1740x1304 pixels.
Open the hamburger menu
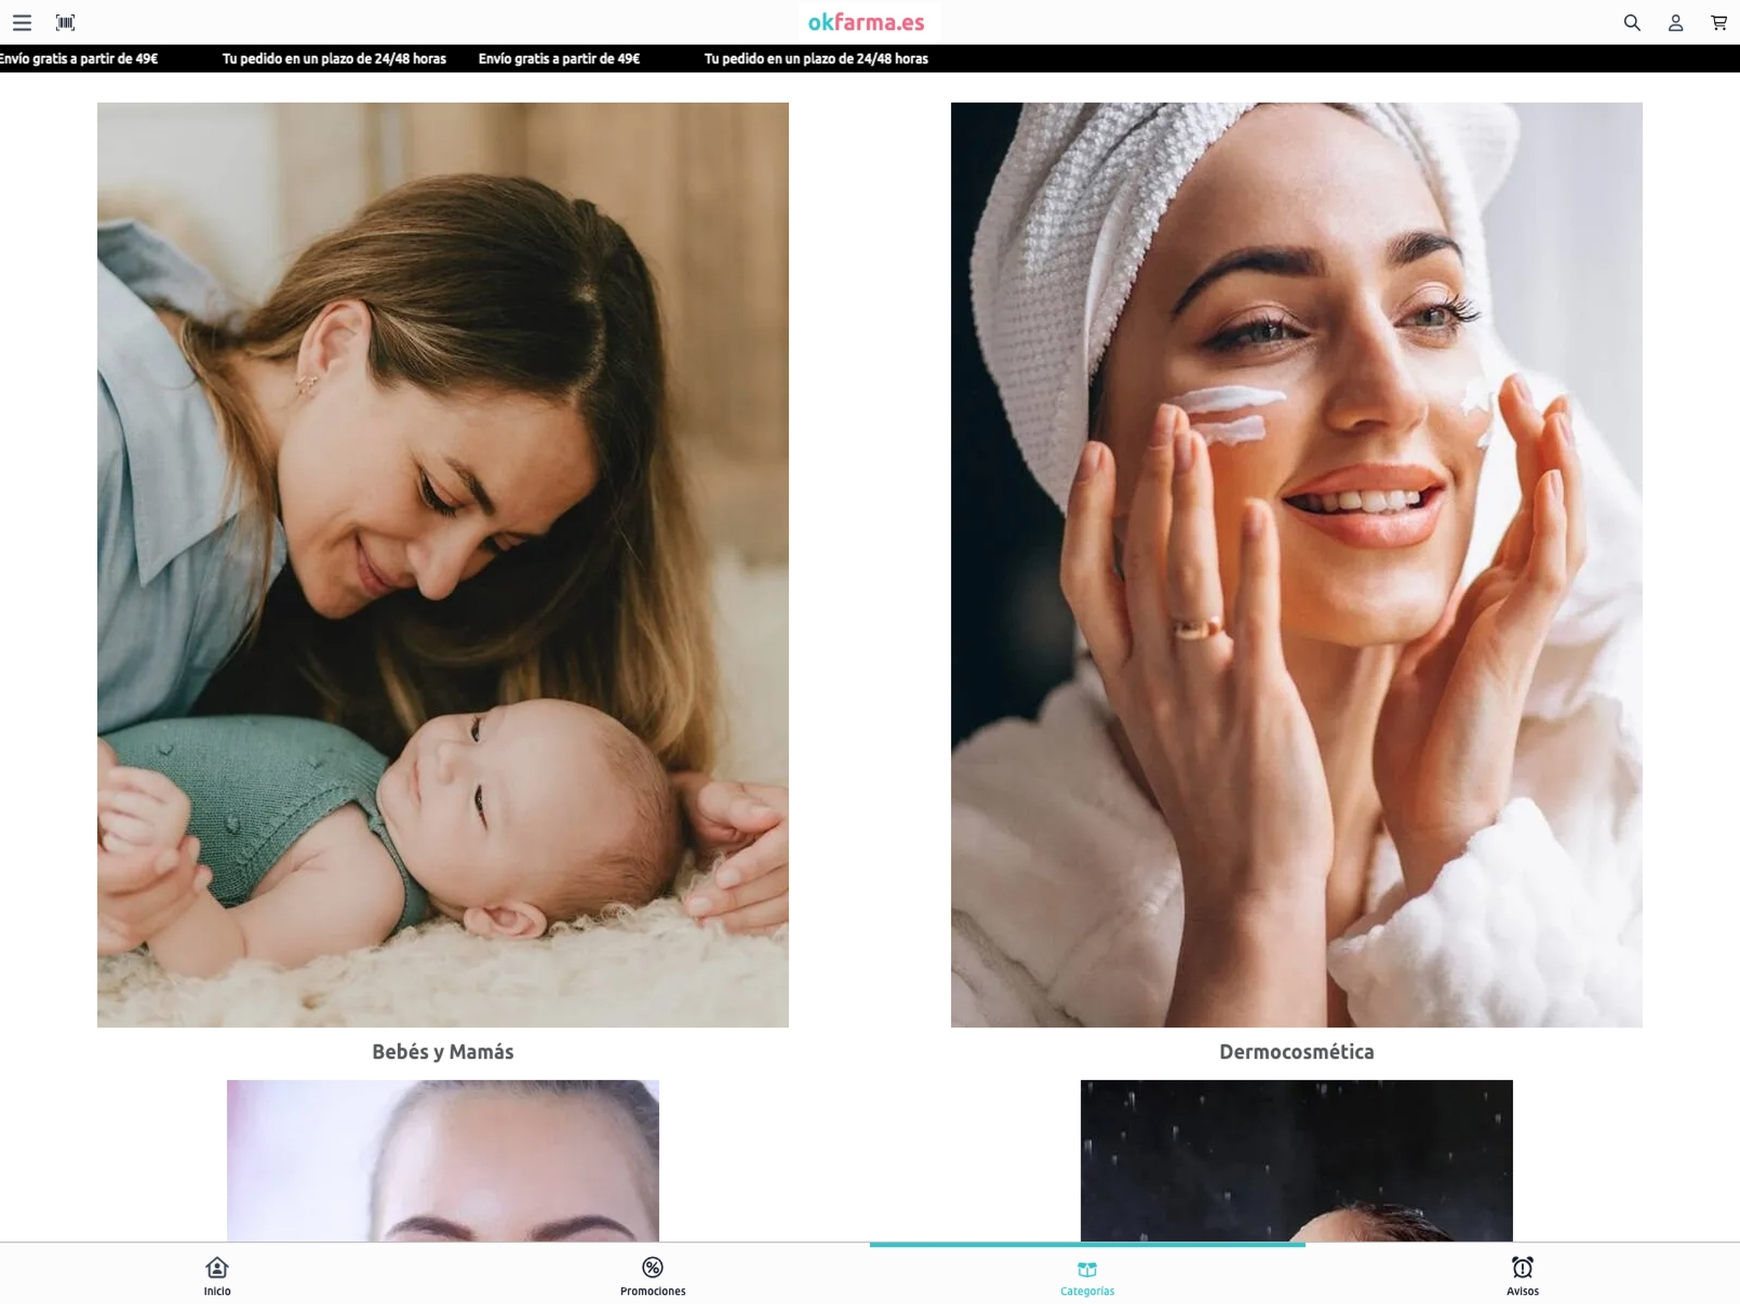click(x=22, y=23)
